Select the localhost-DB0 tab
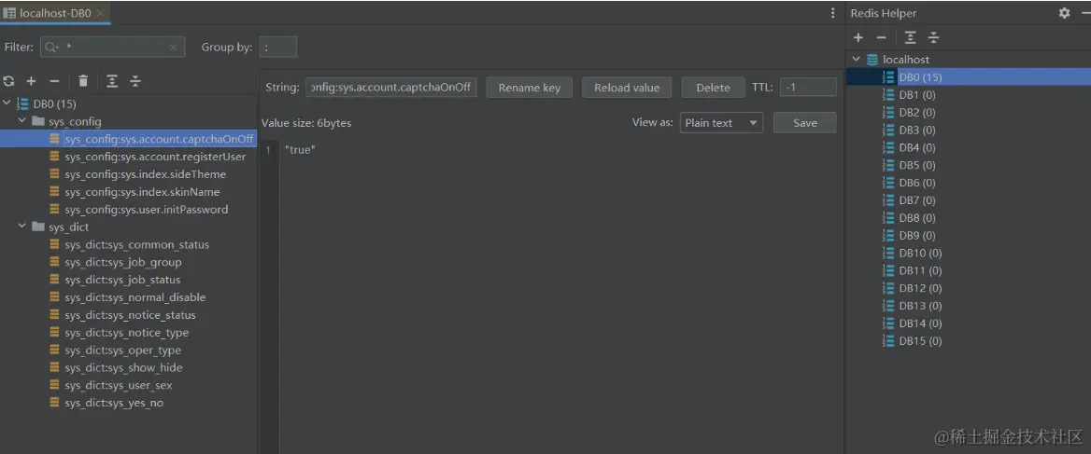Viewport: 1091px width, 454px height. coord(54,13)
